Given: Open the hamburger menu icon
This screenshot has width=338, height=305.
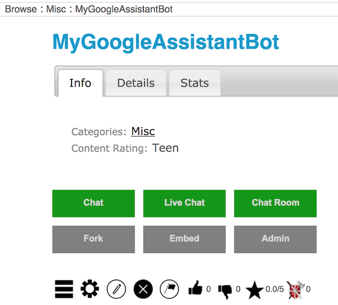Looking at the screenshot, I should [64, 289].
